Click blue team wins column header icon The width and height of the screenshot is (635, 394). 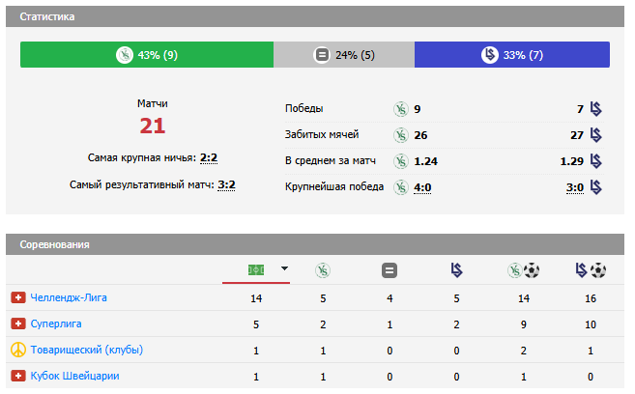click(x=456, y=270)
